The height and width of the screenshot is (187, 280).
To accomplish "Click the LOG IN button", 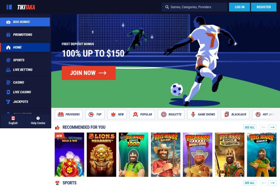I will coord(240,7).
